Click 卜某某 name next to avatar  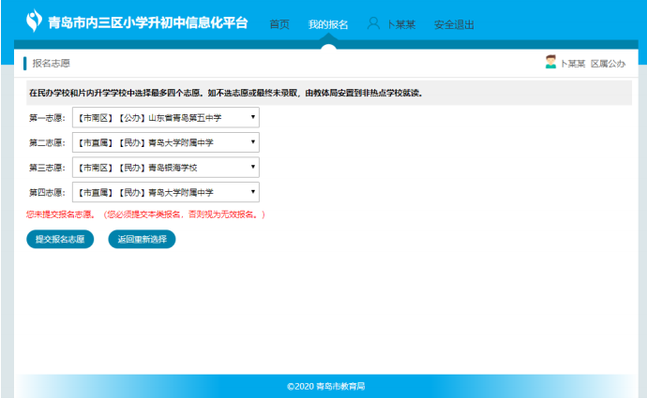pos(573,64)
